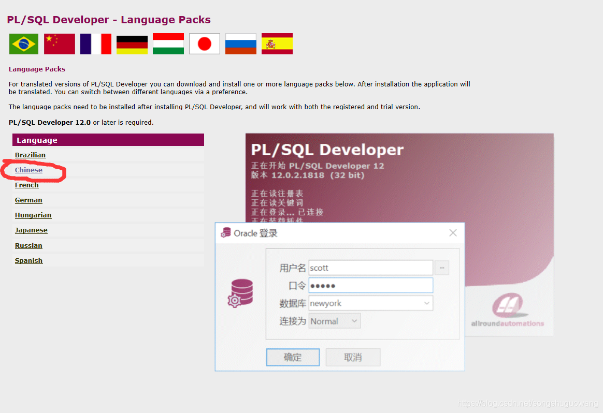Expand the database dropdown showing newyork
This screenshot has width=603, height=413.
pyautogui.click(x=426, y=303)
